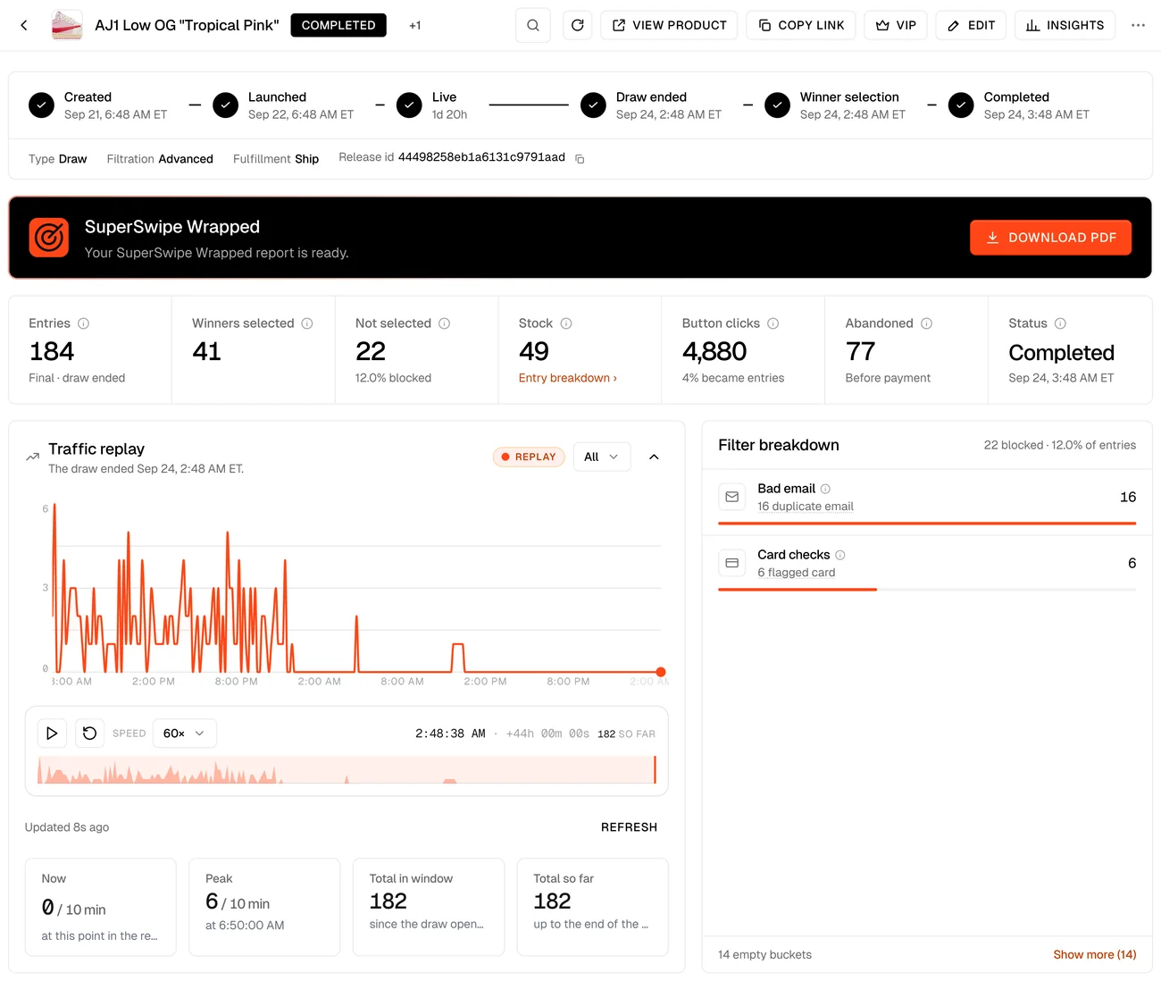This screenshot has height=981, width=1161.
Task: Open the search magnifier button
Action: (533, 25)
